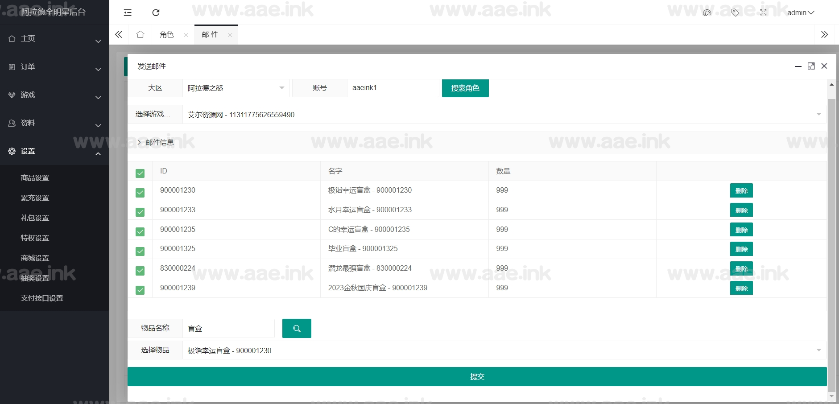Open tab options double-chevron at right
Screen dimensions: 839x404
point(824,34)
